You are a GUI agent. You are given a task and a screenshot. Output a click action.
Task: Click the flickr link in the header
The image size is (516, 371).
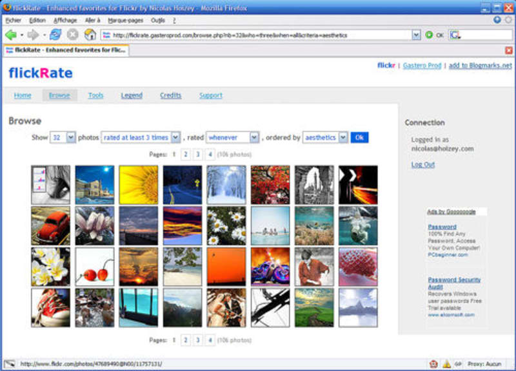[x=386, y=65]
